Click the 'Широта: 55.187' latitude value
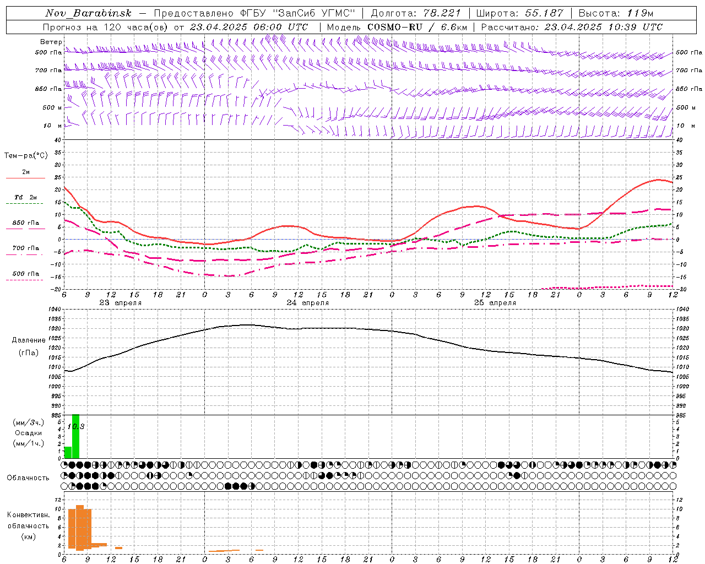 [x=520, y=13]
